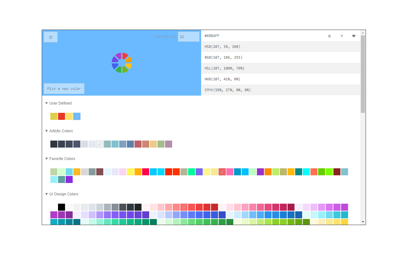Select the HWB(207, 41%, 0%) row

point(281,79)
